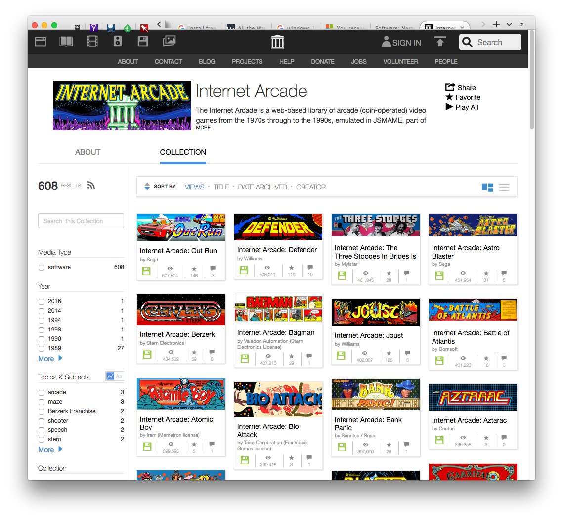563x520 pixels.
Task: Check the 2014 year checkbox
Action: tap(42, 311)
